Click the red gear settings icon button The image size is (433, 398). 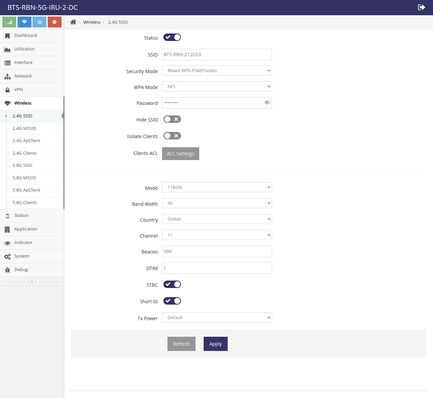pos(54,22)
